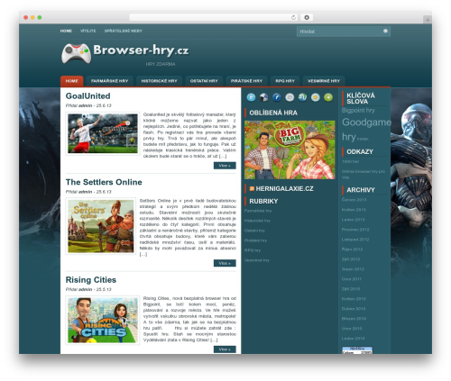The height and width of the screenshot is (381, 451).
Task: Open the 1000 her link under Odkazy
Action: click(x=350, y=161)
